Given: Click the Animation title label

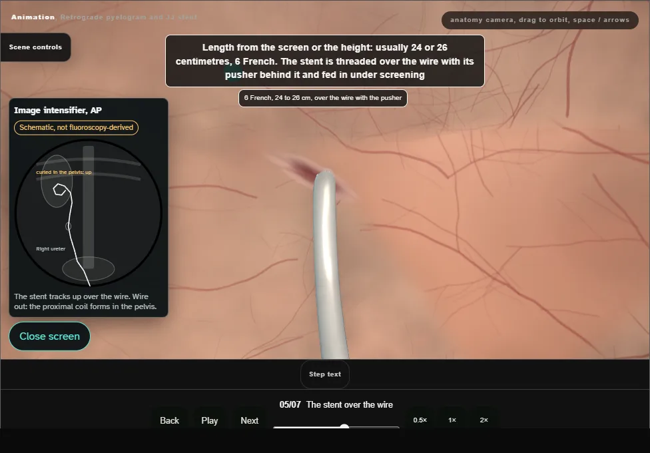Looking at the screenshot, I should point(33,17).
